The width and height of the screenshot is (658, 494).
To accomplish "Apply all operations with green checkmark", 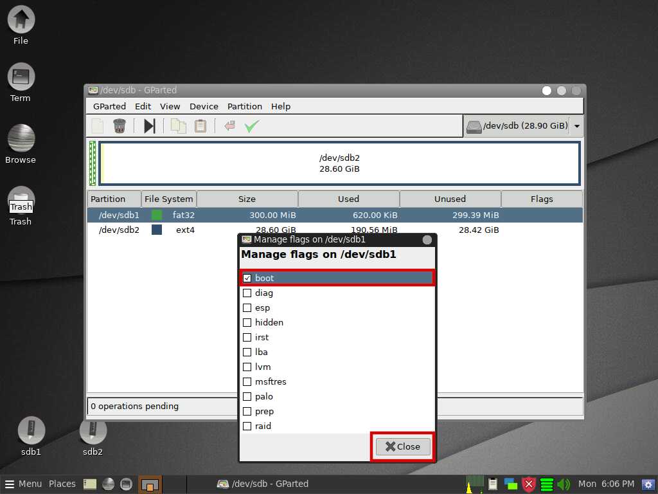I will click(x=251, y=126).
